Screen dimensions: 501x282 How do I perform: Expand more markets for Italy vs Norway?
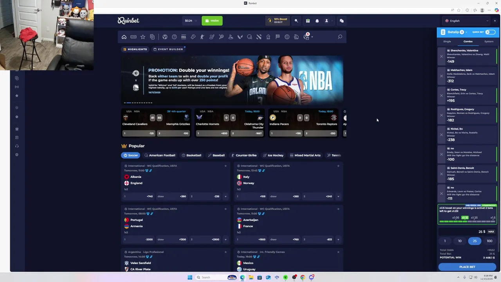(338, 197)
